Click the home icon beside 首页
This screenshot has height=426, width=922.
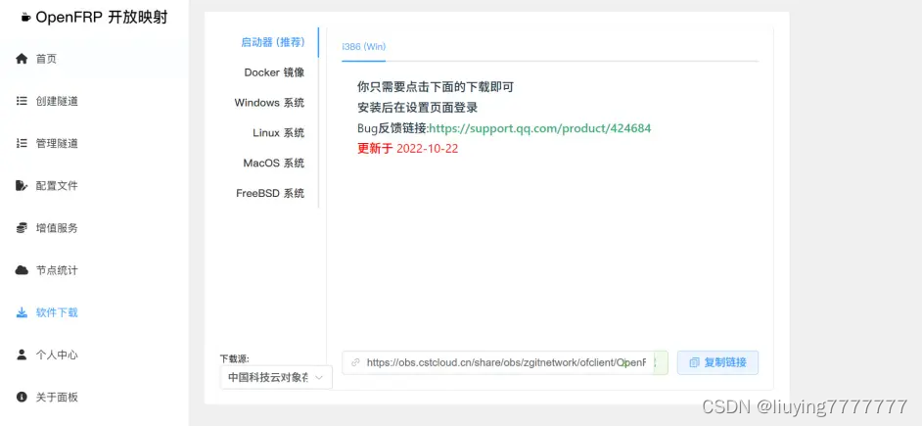[x=22, y=59]
